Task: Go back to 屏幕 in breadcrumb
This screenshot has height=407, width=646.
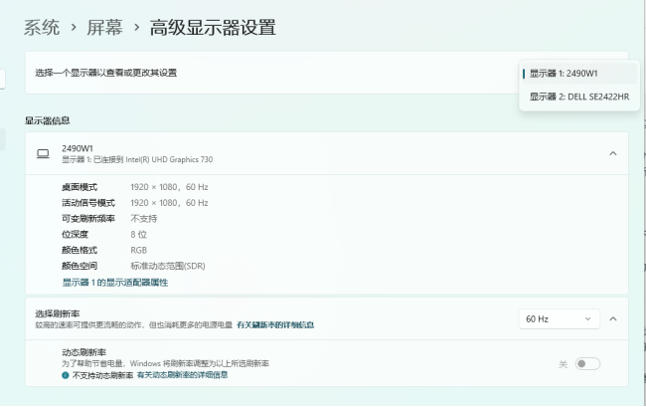Action: click(104, 28)
